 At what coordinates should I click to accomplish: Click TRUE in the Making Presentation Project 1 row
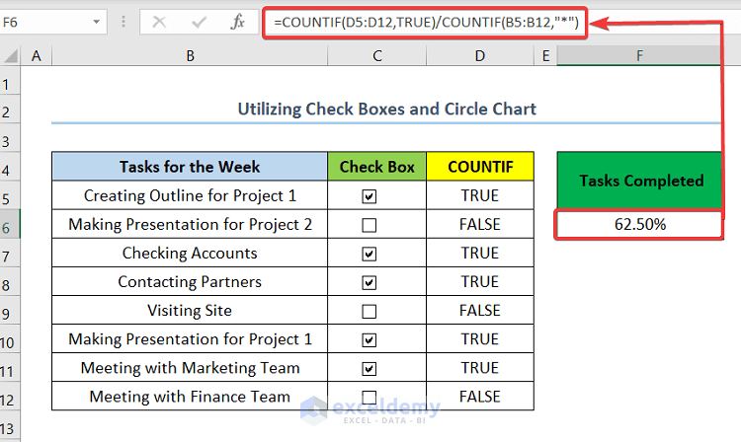point(480,339)
